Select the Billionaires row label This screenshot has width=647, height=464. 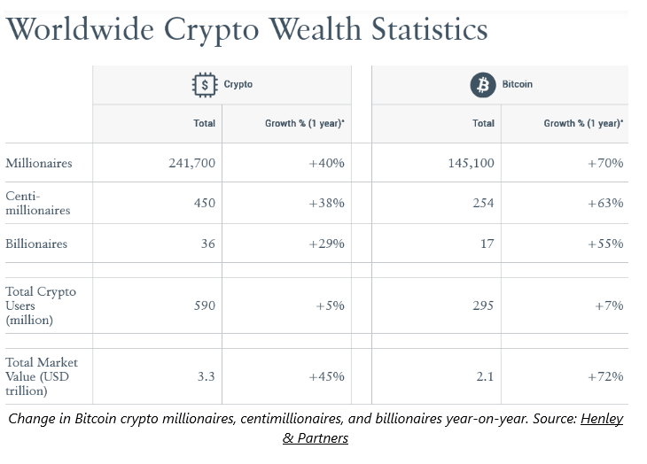pos(36,243)
